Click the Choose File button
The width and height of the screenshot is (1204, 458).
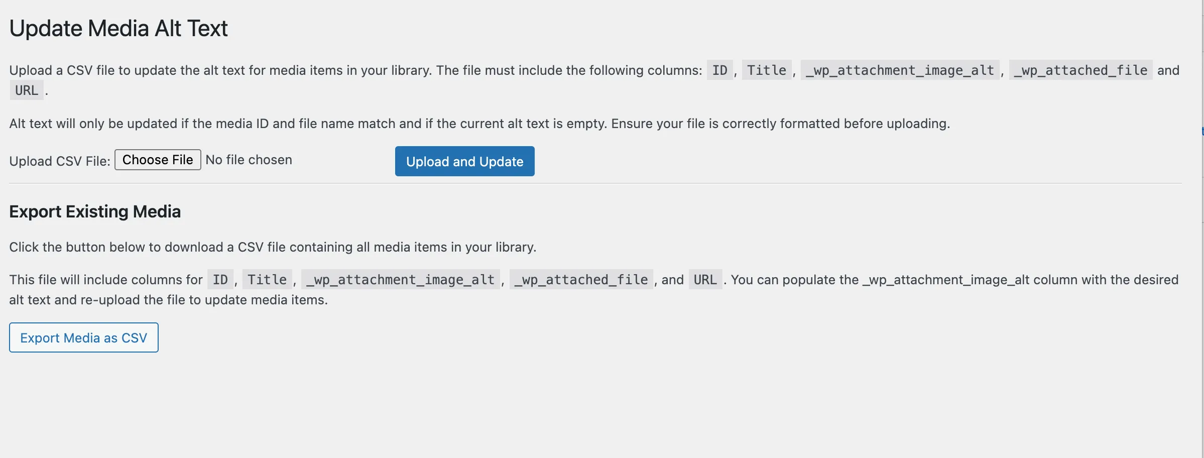tap(158, 160)
